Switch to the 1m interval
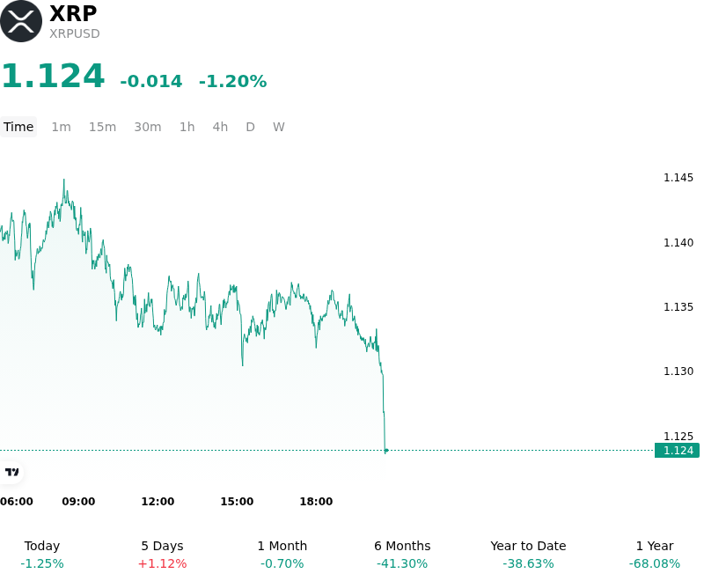 (x=61, y=127)
